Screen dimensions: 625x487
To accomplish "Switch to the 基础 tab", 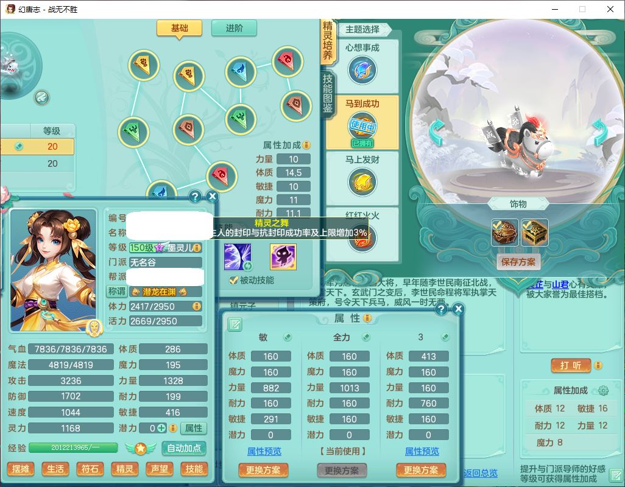I will (x=179, y=28).
